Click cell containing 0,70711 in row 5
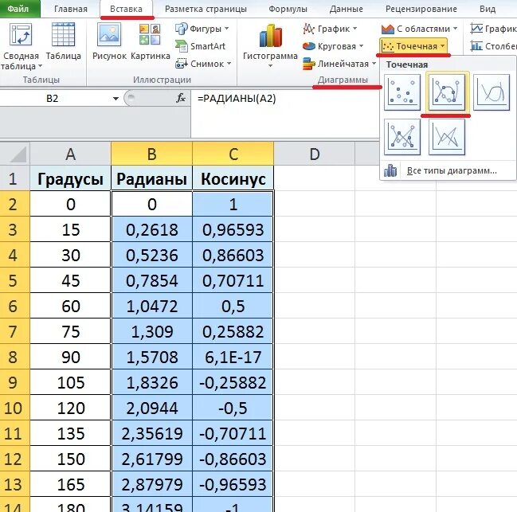Viewport: 517px width, 512px height. (233, 280)
